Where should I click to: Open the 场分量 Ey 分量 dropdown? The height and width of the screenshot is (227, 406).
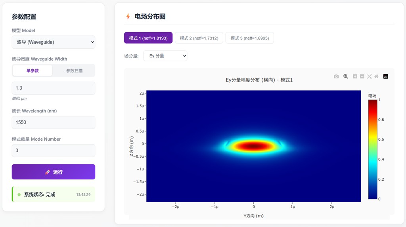point(165,56)
